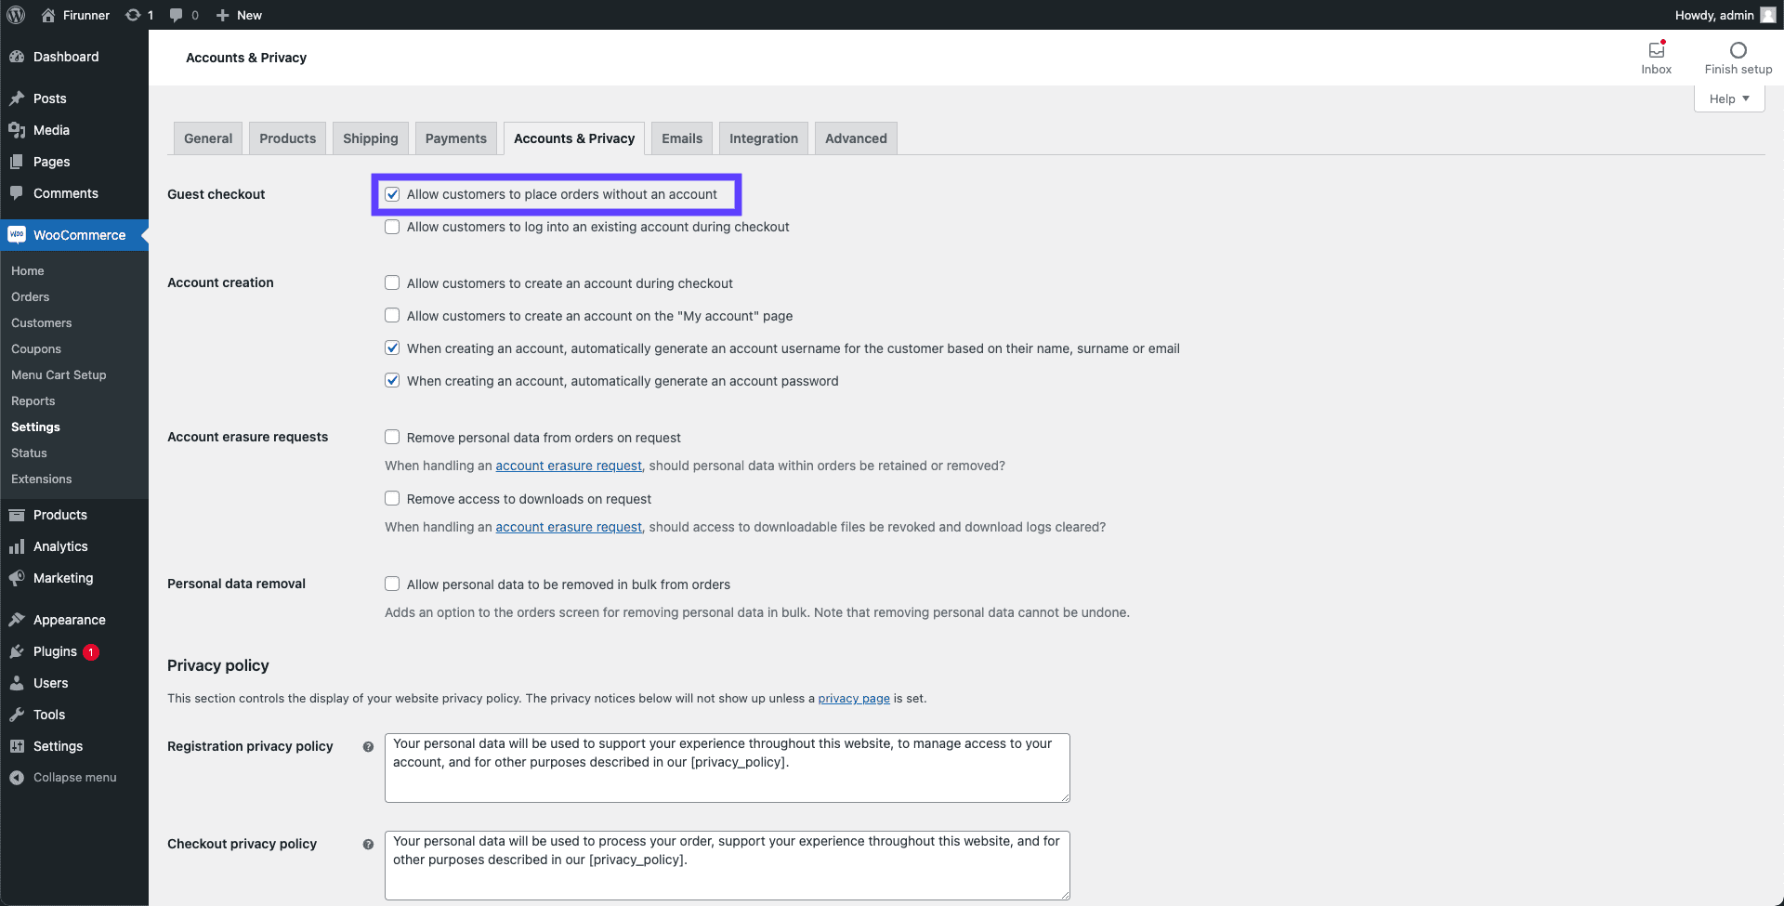Image resolution: width=1784 pixels, height=906 pixels.
Task: Open the privacy page link
Action: click(854, 699)
